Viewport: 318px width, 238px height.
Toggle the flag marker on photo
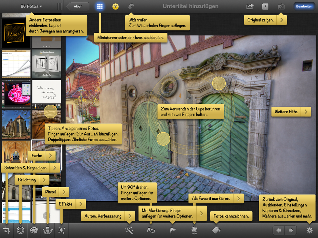pyautogui.click(x=173, y=230)
